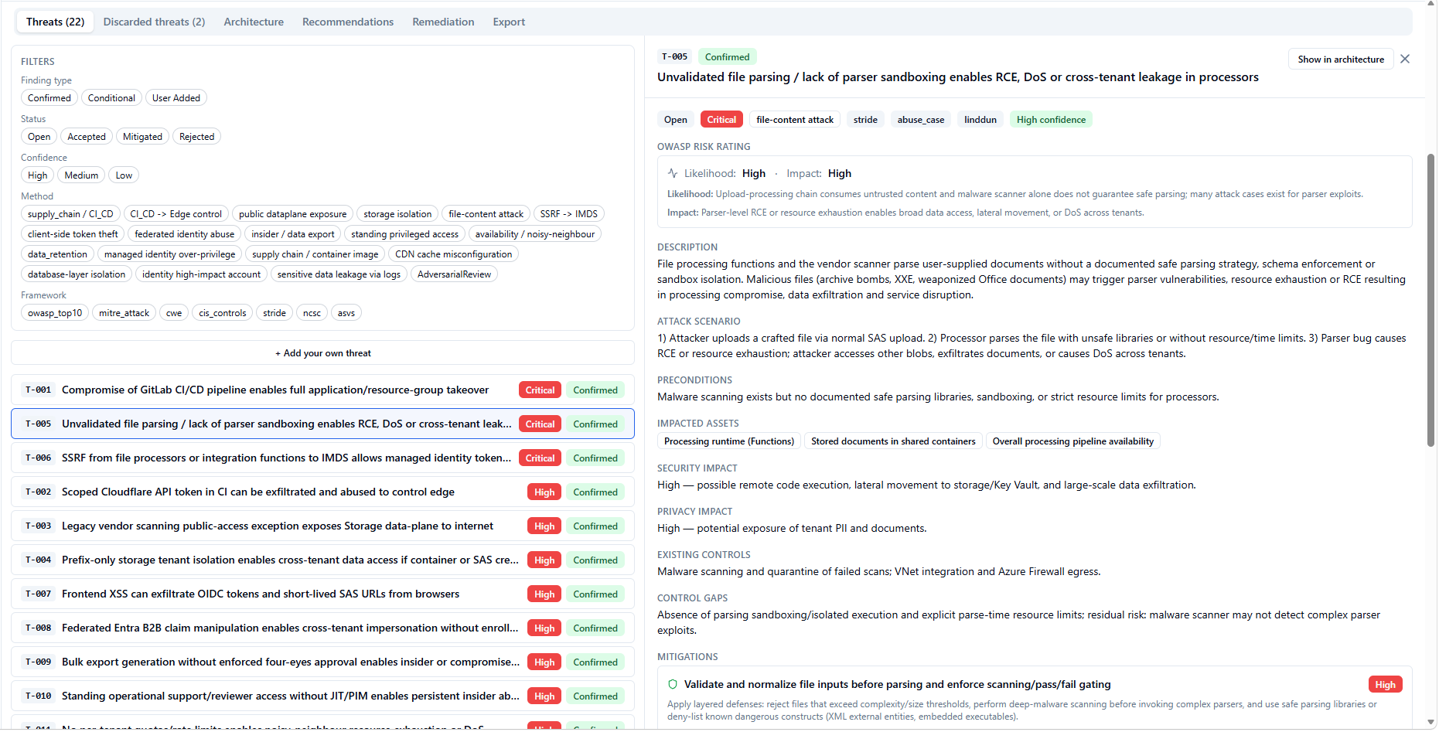This screenshot has height=732, width=1439.
Task: Go to Recommendations tab
Action: pos(348,22)
